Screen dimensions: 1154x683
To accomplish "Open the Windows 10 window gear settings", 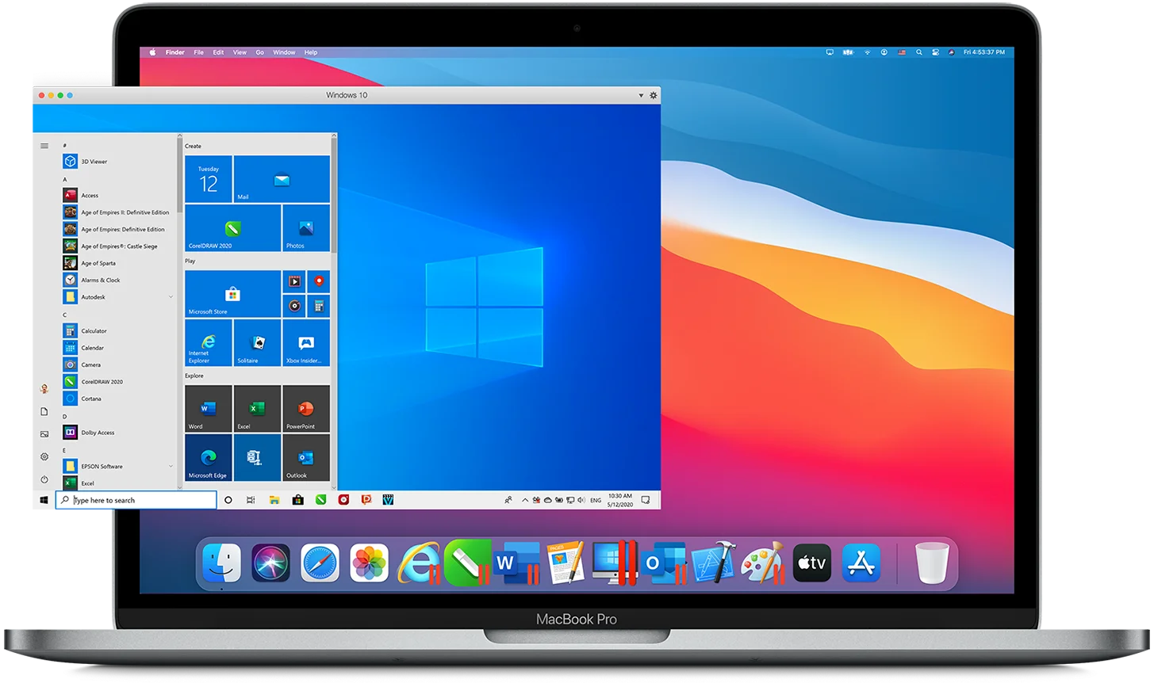I will [x=654, y=95].
